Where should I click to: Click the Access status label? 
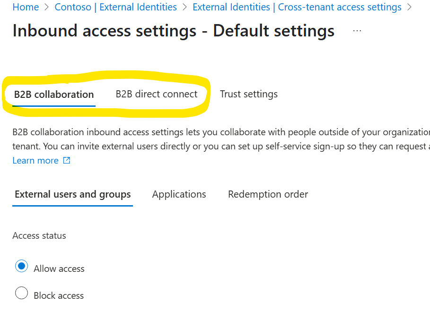(x=39, y=235)
